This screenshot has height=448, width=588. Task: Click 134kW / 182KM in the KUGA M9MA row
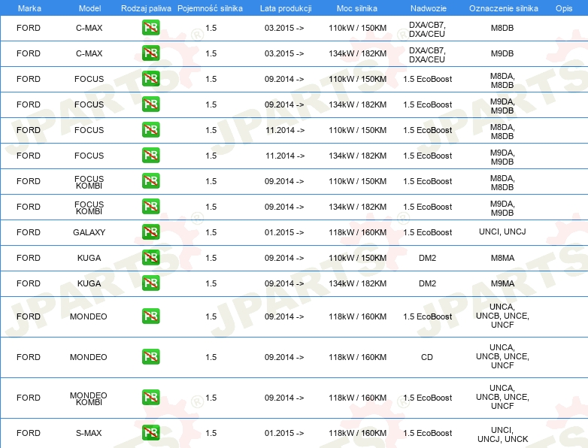click(x=357, y=283)
